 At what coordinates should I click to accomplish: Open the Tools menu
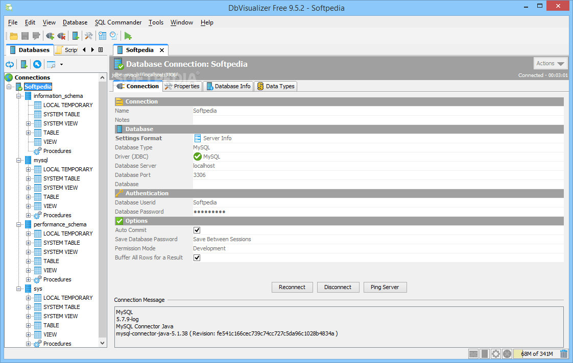pyautogui.click(x=156, y=22)
